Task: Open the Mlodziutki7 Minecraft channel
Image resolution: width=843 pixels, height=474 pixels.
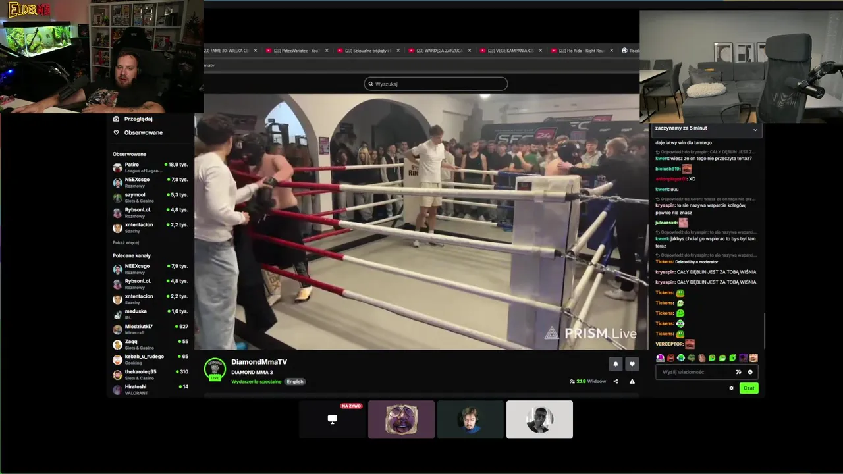Action: tap(150, 329)
